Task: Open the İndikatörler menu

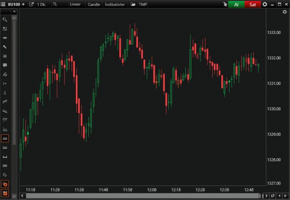Action: (x=115, y=4)
